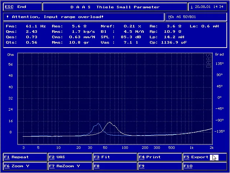Click F7 ReZoom Y
Viewport: 230px width, 173px height.
point(70,166)
